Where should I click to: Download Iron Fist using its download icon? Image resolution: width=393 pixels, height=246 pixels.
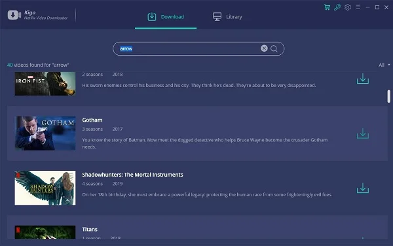(363, 79)
